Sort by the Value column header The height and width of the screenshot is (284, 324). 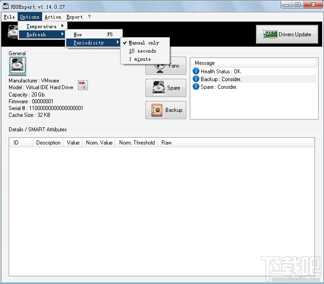[x=73, y=143]
